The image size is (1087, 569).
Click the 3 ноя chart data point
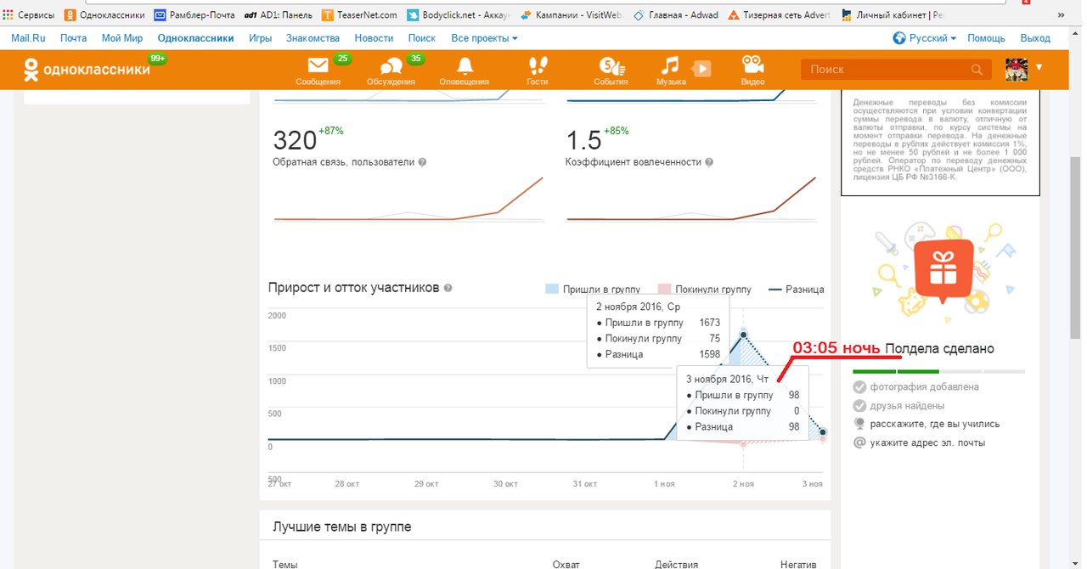pyautogui.click(x=823, y=432)
